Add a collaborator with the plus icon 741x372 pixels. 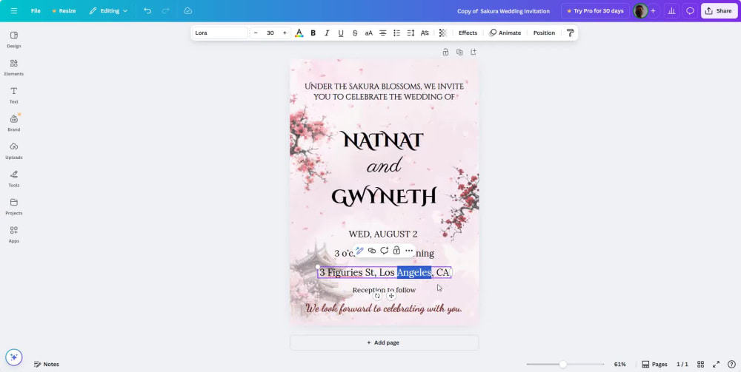[x=653, y=11]
